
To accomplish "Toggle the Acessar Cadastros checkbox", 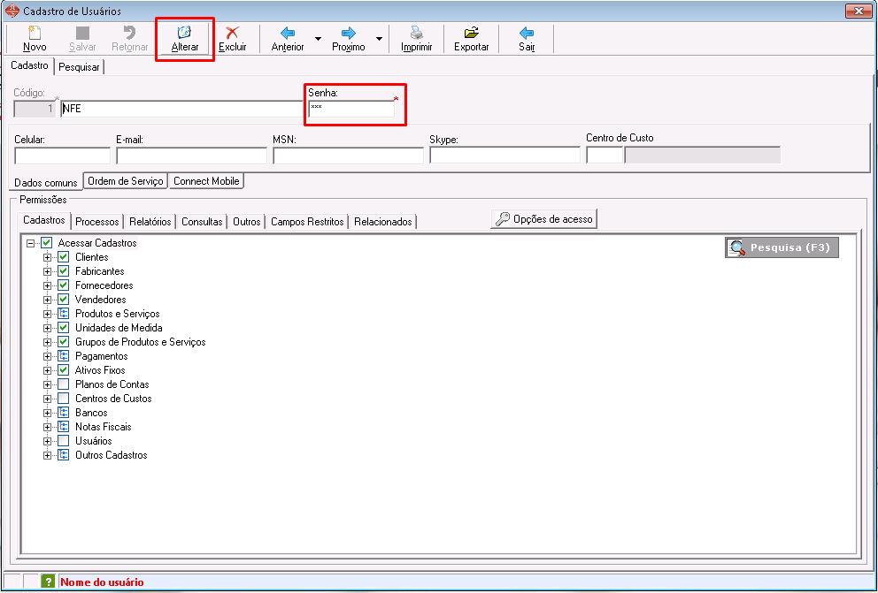I will [x=47, y=243].
